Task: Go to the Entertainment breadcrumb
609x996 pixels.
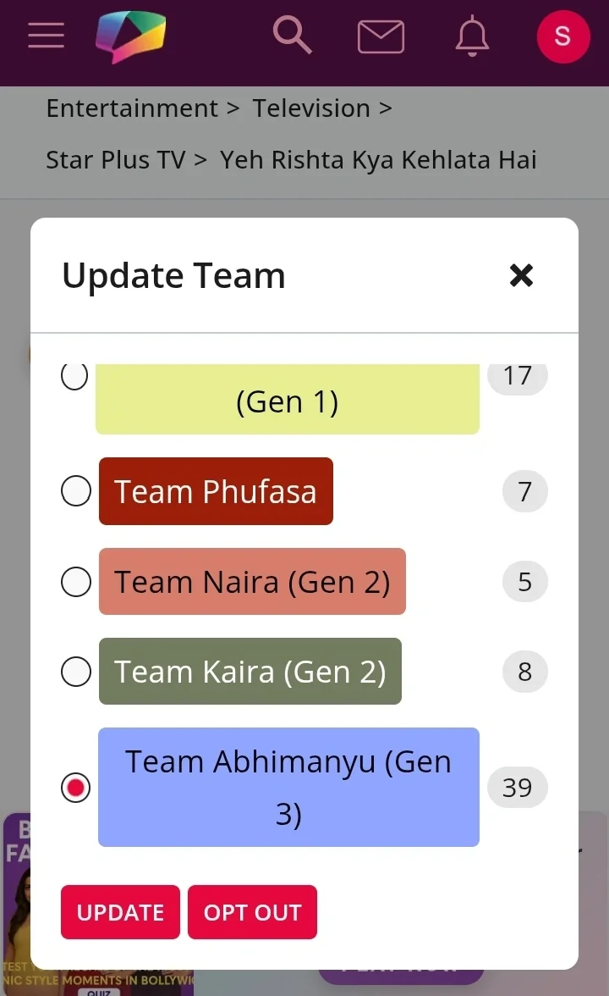Action: 132,108
